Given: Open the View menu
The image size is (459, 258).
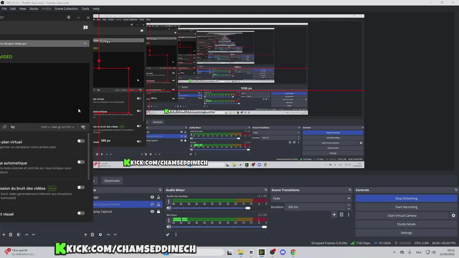Looking at the screenshot, I should click(23, 9).
